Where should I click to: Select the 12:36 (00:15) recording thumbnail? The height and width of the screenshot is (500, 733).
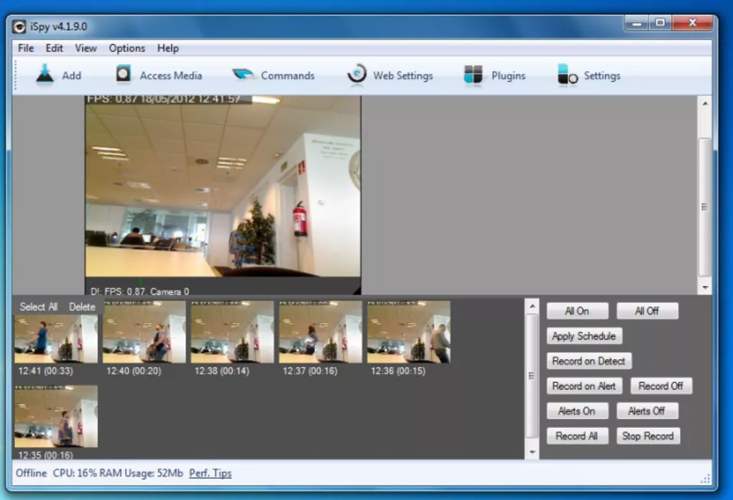[x=409, y=332]
